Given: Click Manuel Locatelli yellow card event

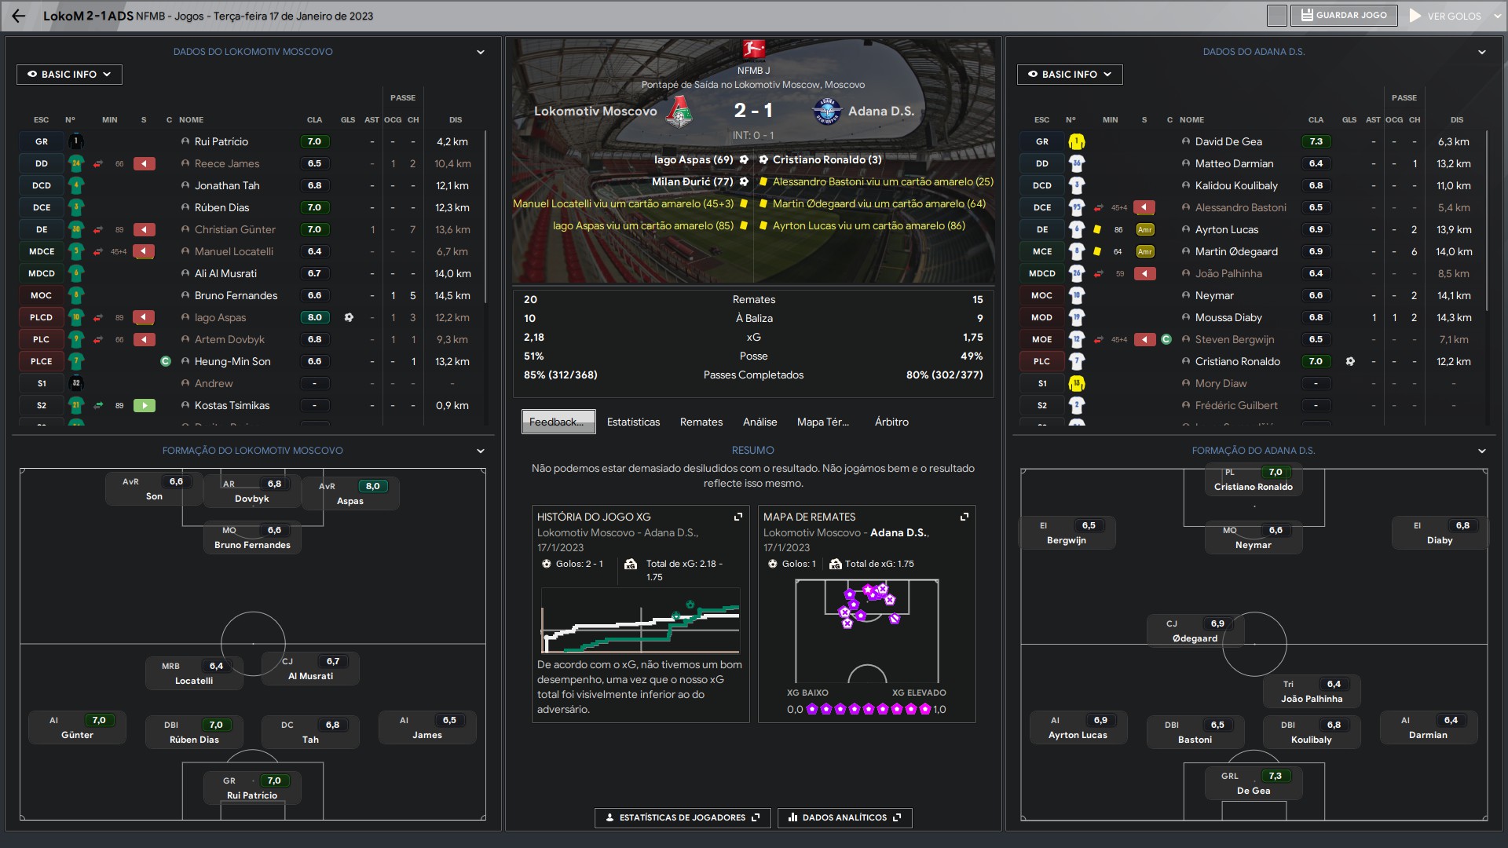Looking at the screenshot, I should 631,204.
